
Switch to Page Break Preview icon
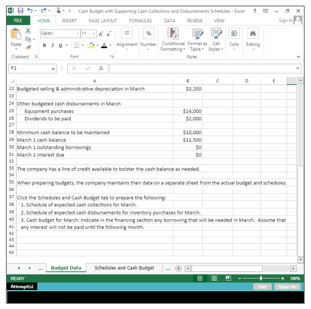coord(228,278)
